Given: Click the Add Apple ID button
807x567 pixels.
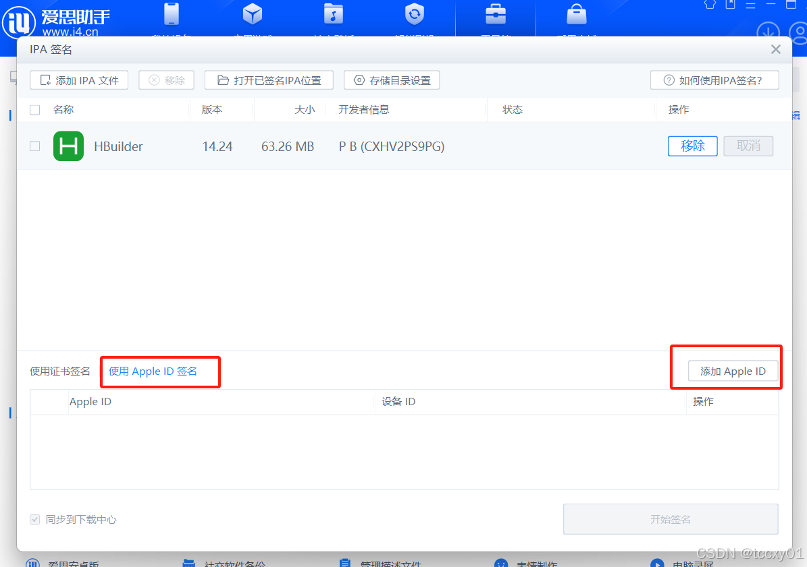Looking at the screenshot, I should (x=733, y=371).
